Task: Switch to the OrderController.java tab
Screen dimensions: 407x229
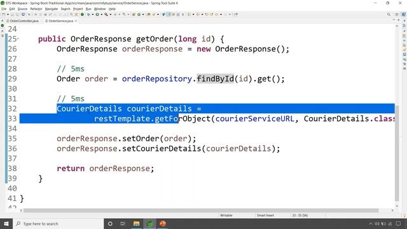Action: (22, 21)
